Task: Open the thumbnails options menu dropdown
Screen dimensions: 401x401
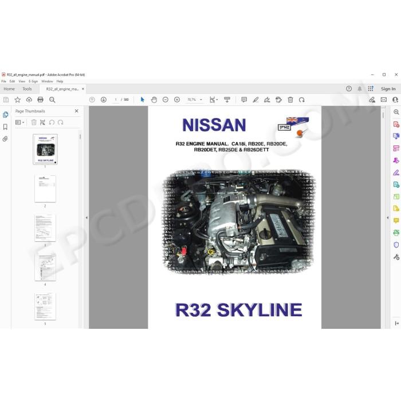Action: pos(19,122)
